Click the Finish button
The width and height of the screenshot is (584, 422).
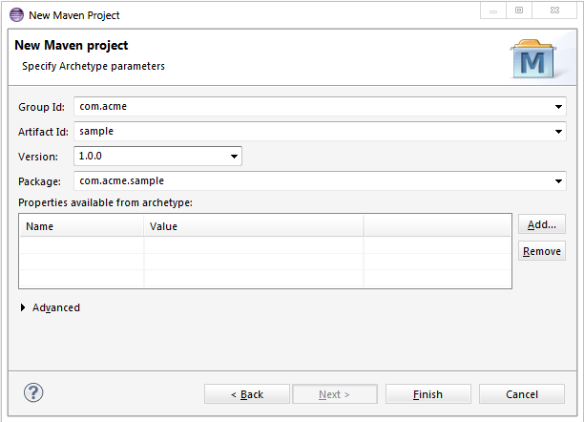point(428,394)
